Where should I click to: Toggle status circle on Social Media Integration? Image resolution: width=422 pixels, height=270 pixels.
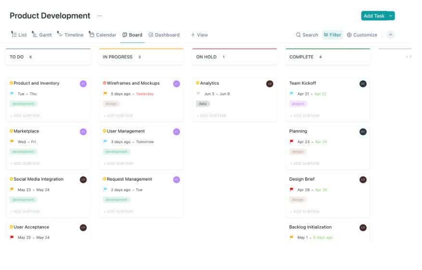coord(11,179)
